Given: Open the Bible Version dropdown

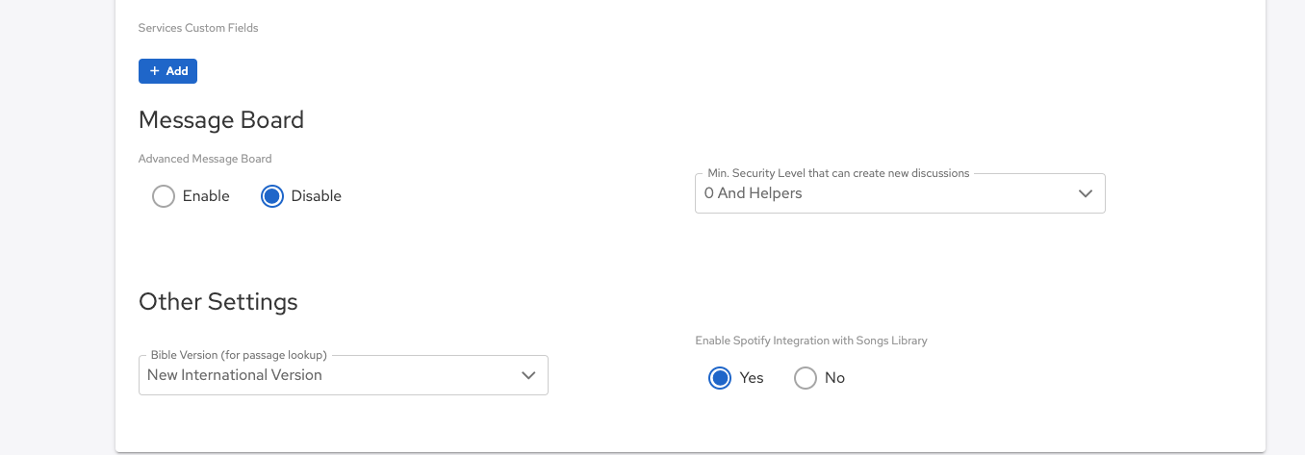Looking at the screenshot, I should [343, 375].
